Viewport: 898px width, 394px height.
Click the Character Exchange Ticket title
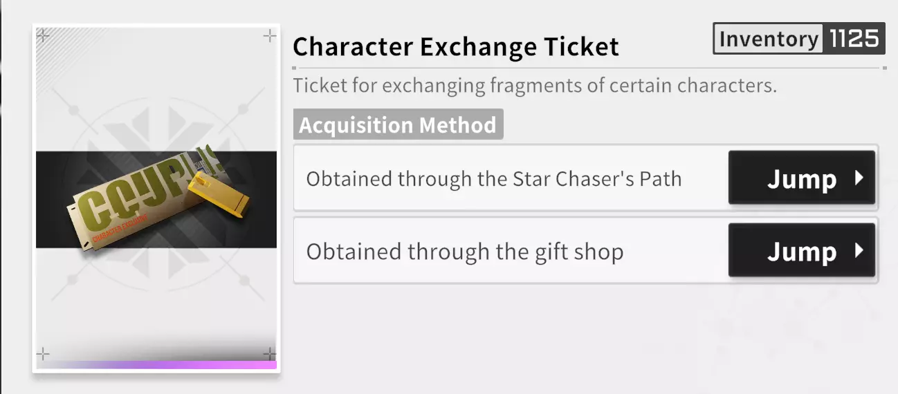click(455, 47)
